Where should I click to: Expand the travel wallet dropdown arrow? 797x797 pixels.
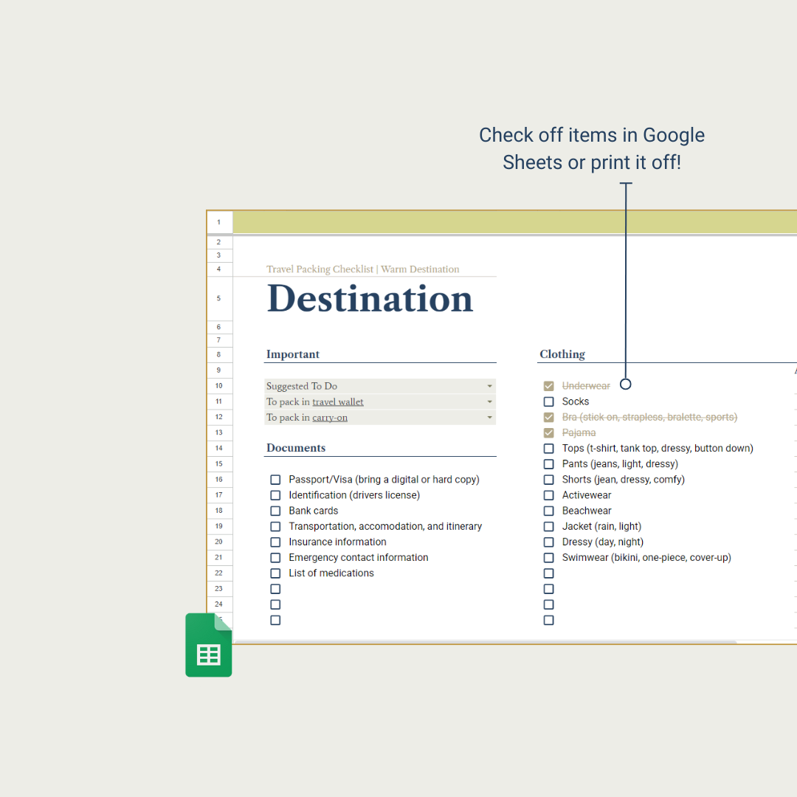point(489,401)
